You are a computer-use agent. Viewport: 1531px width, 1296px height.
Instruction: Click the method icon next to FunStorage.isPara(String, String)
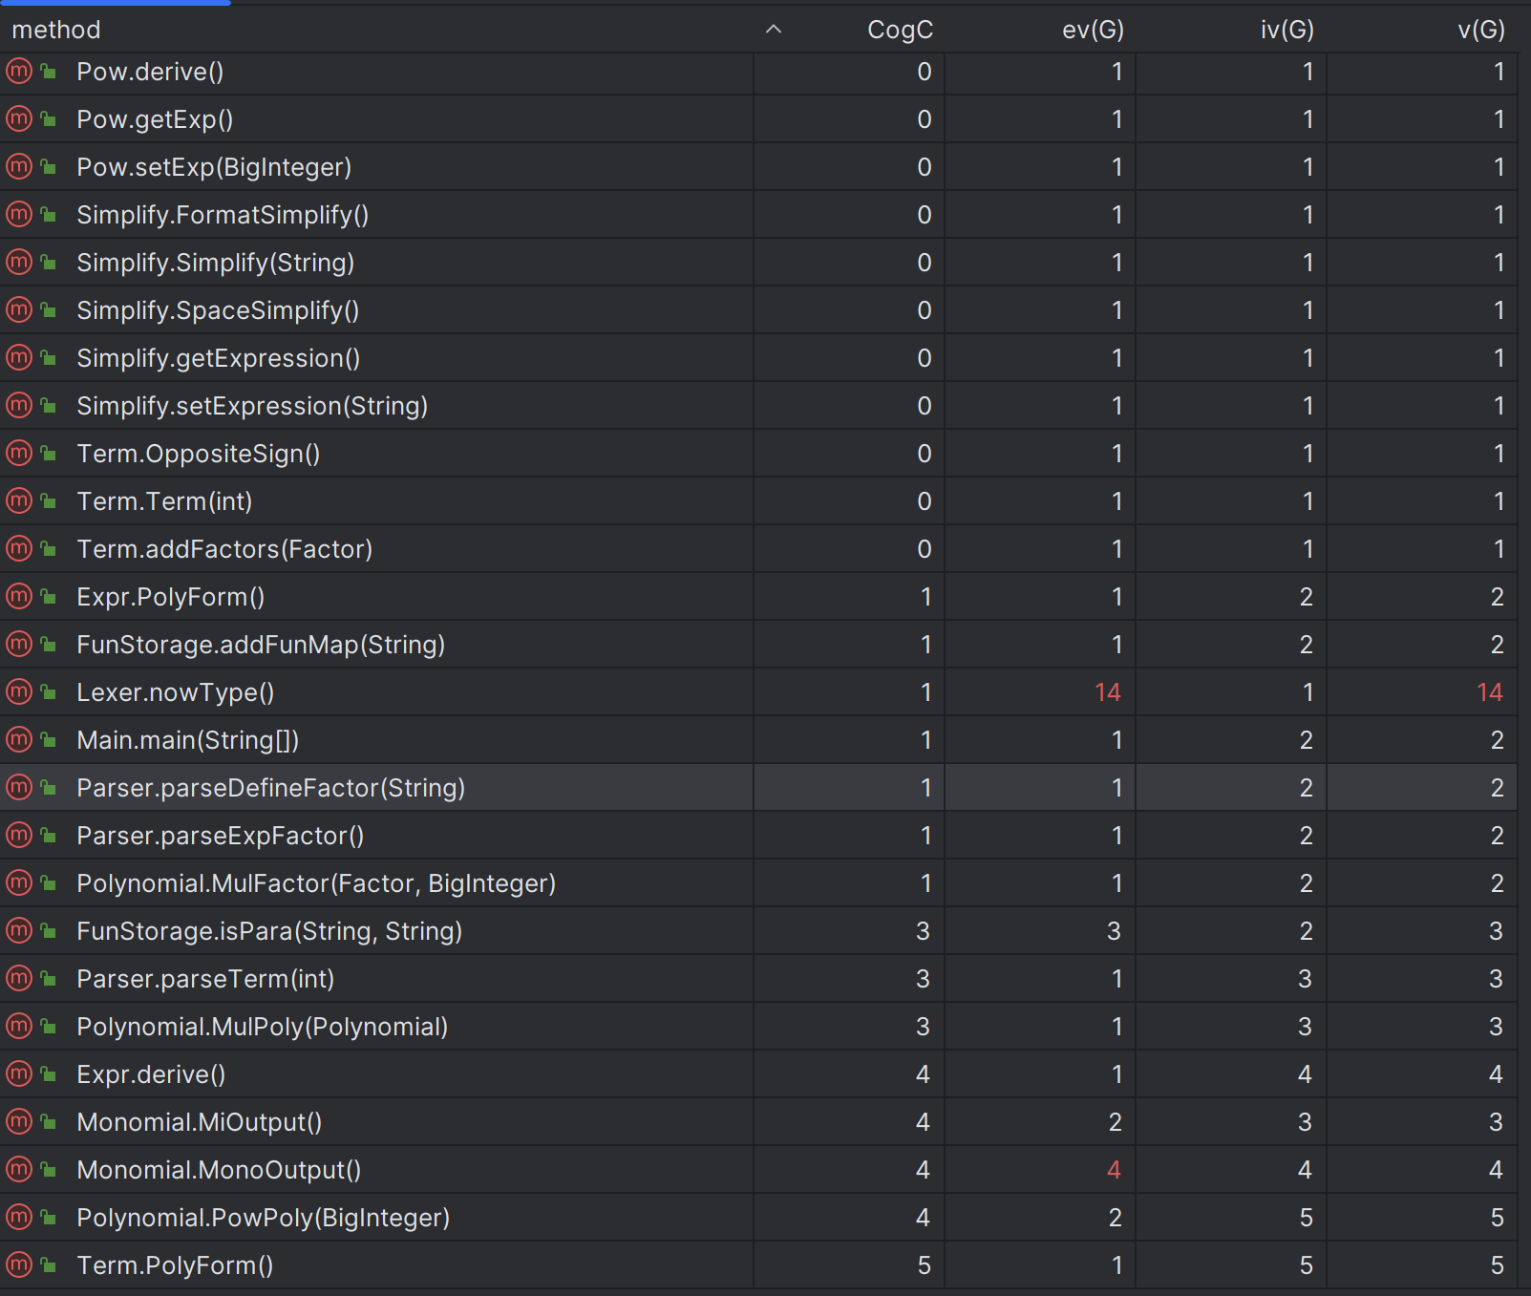click(19, 931)
